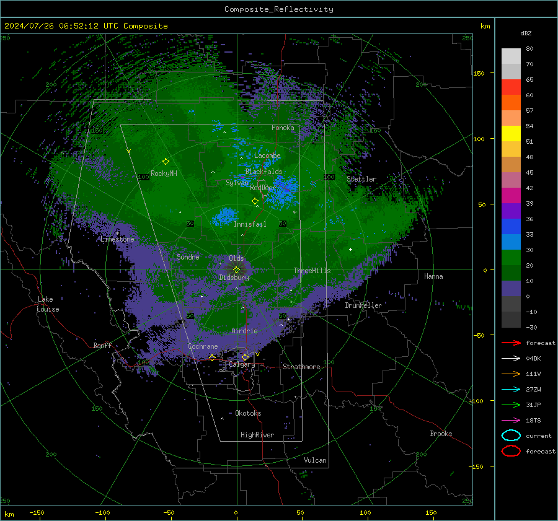Click the 18TS legend label

click(x=533, y=421)
